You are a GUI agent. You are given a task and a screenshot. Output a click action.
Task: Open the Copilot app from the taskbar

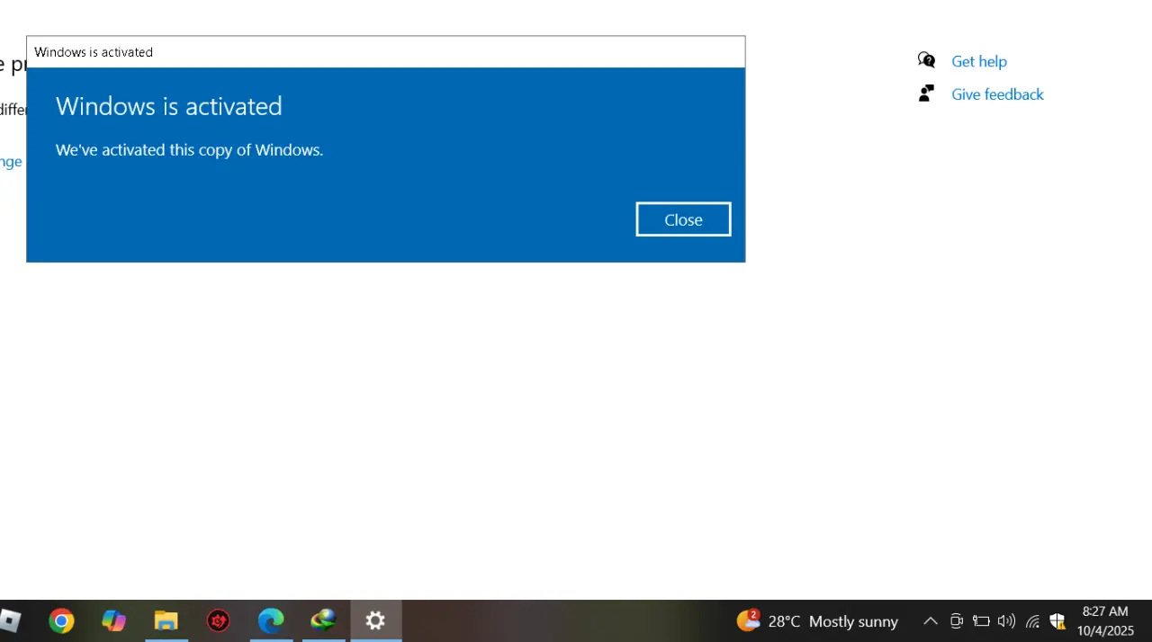pos(113,620)
